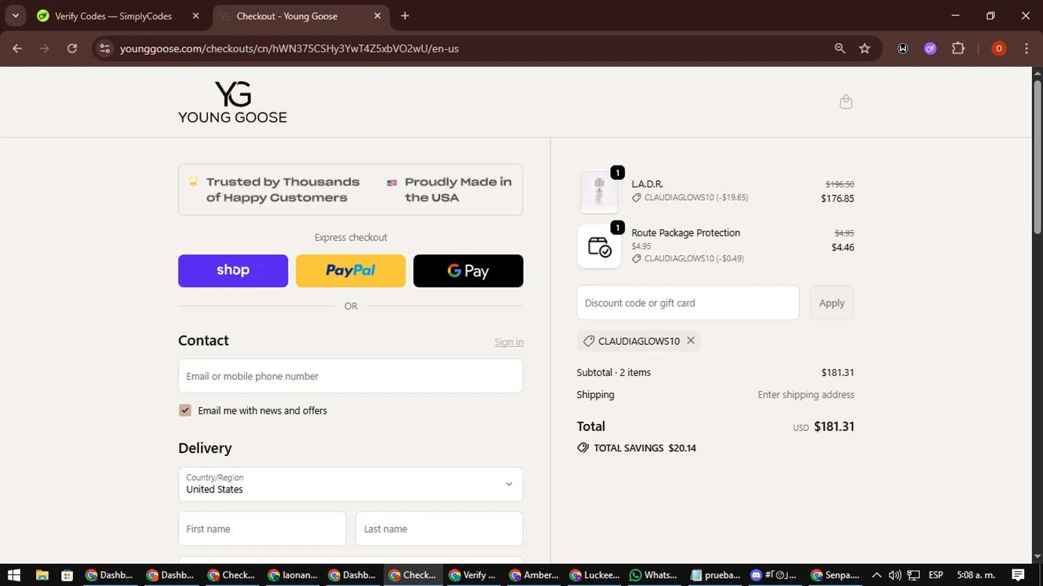
Task: Open File Explorer from taskbar
Action: point(42,575)
